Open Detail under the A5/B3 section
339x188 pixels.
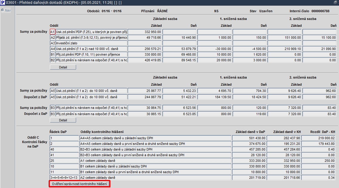click(63, 120)
